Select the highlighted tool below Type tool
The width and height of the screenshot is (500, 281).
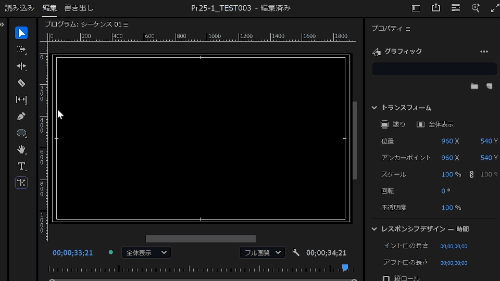point(21,183)
